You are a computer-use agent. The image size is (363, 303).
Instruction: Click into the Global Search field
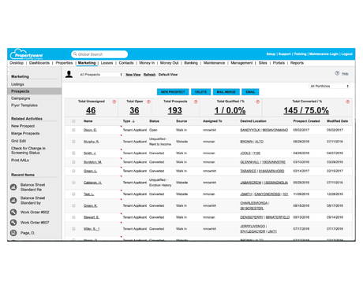[99, 54]
